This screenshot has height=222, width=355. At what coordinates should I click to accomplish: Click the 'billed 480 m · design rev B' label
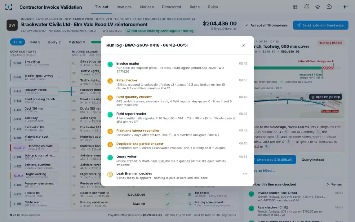point(316,61)
